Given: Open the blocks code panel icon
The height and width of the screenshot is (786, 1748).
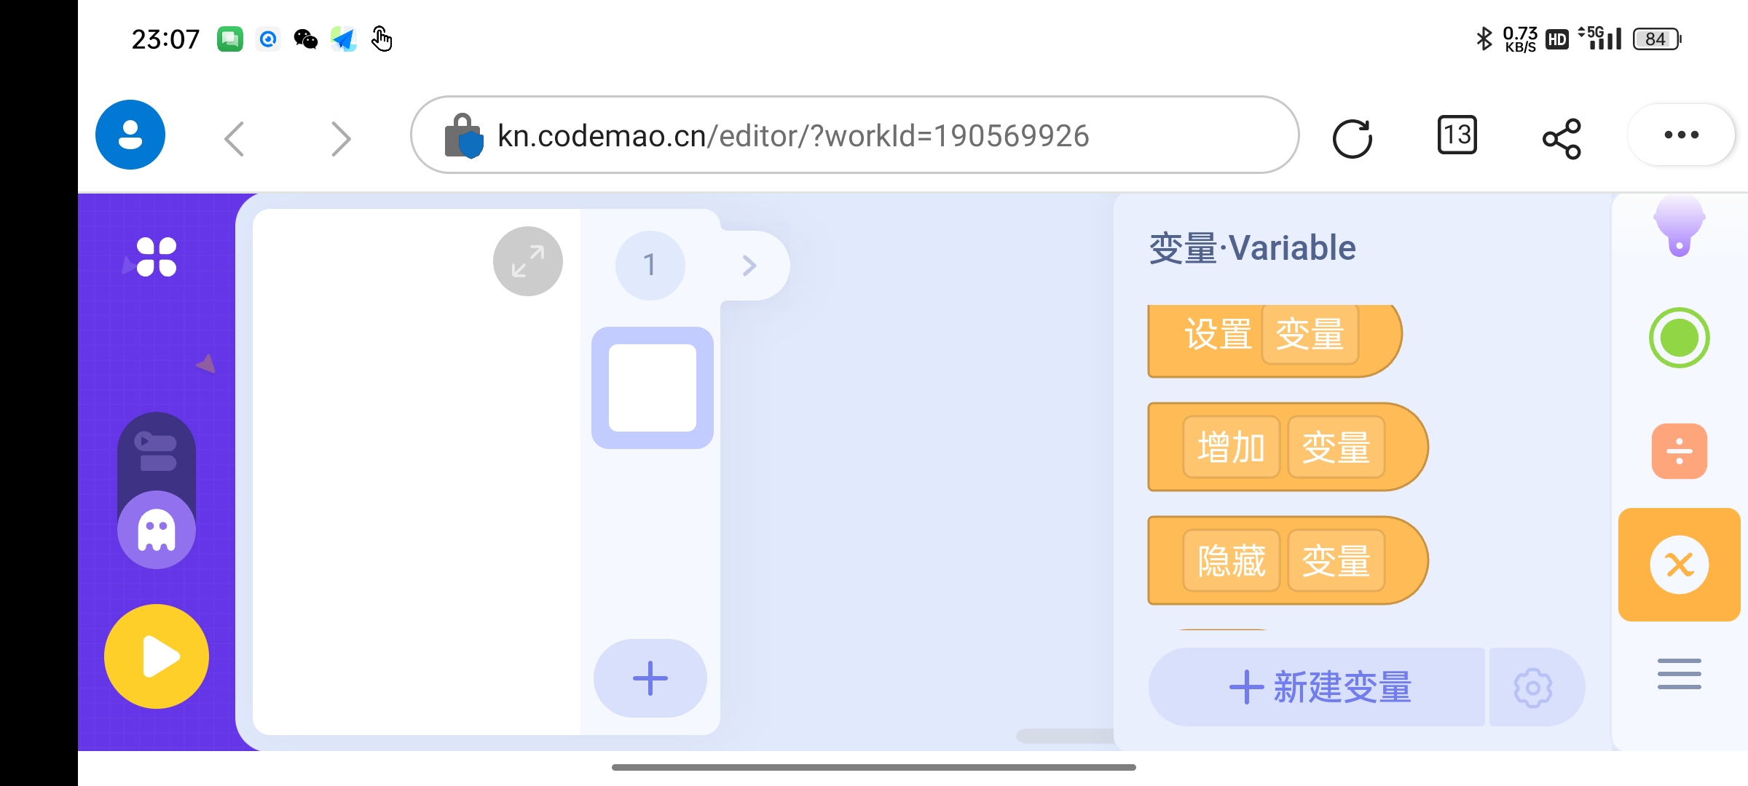Looking at the screenshot, I should pos(157,452).
